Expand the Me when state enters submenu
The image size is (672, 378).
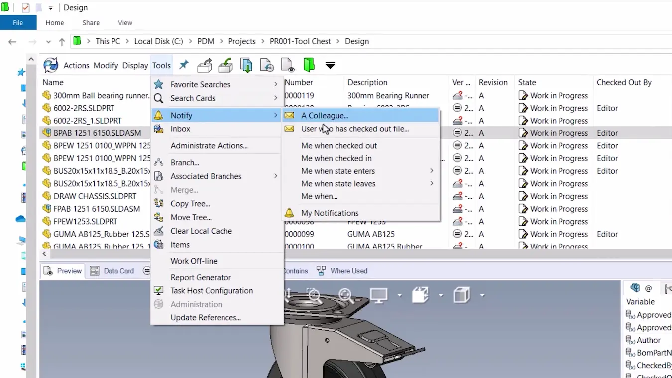coord(338,171)
